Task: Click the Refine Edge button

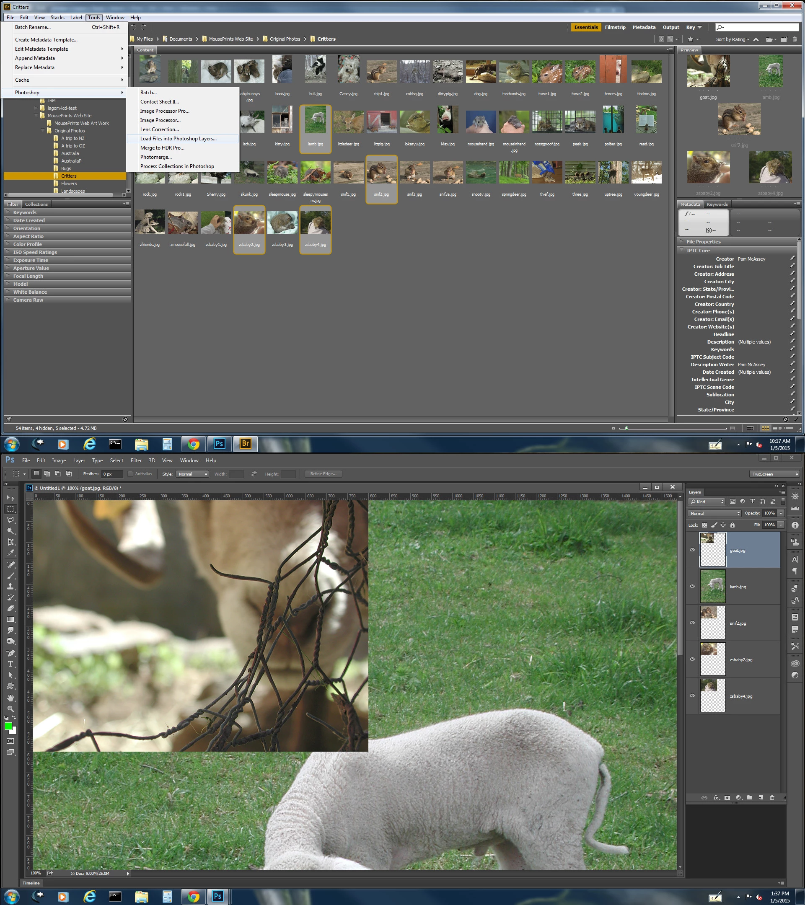Action: click(323, 474)
